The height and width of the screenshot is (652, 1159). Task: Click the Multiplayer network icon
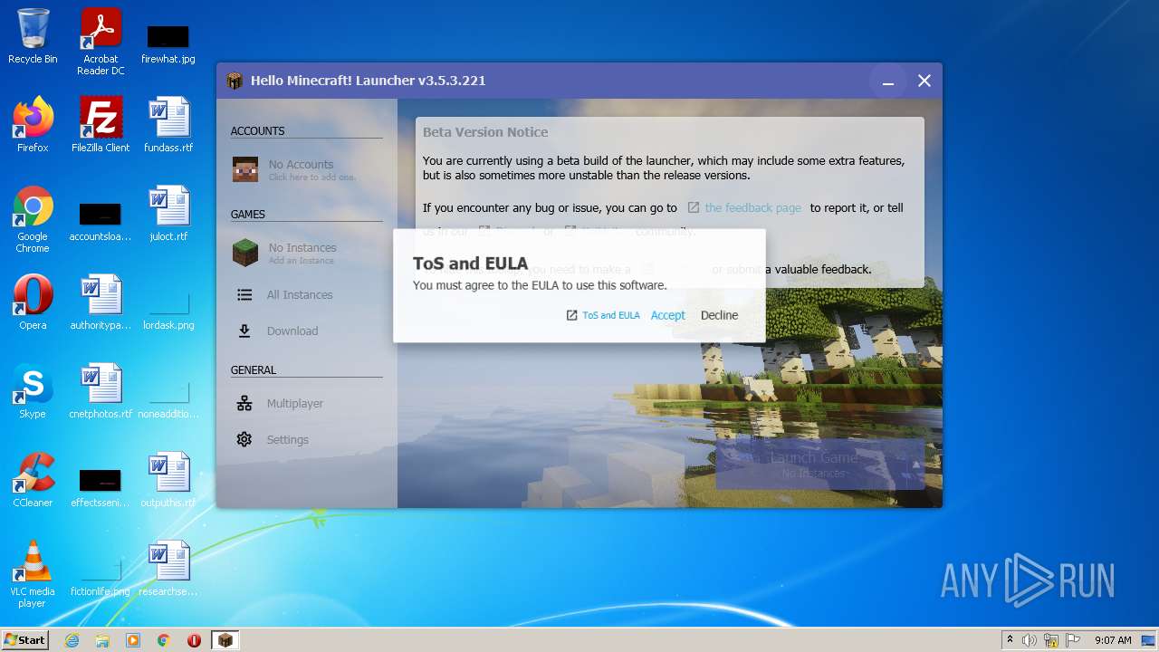tap(244, 404)
